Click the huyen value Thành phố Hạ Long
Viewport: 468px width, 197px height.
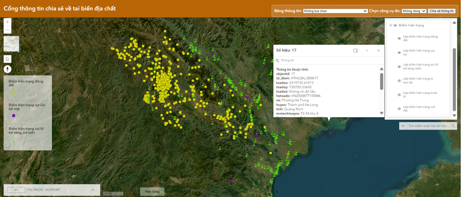pyautogui.click(x=303, y=105)
